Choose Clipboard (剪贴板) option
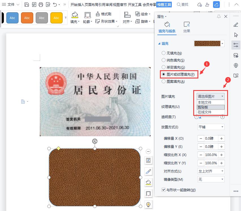This screenshot has height=211, width=241. (x=211, y=107)
